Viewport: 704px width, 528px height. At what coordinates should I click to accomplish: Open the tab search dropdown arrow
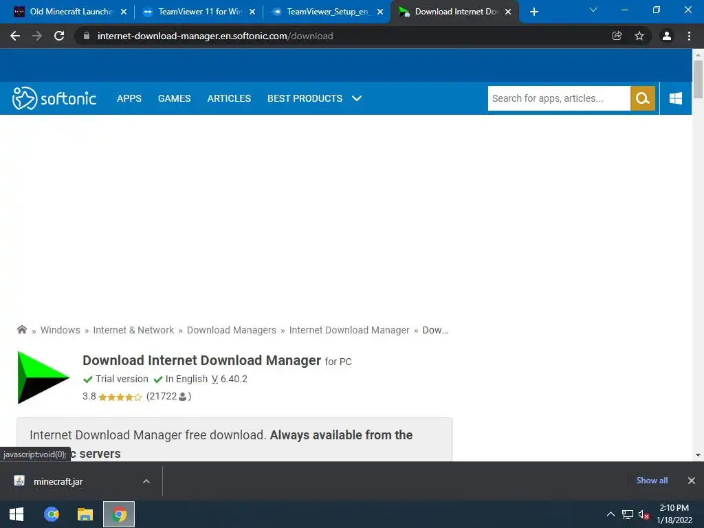click(593, 10)
